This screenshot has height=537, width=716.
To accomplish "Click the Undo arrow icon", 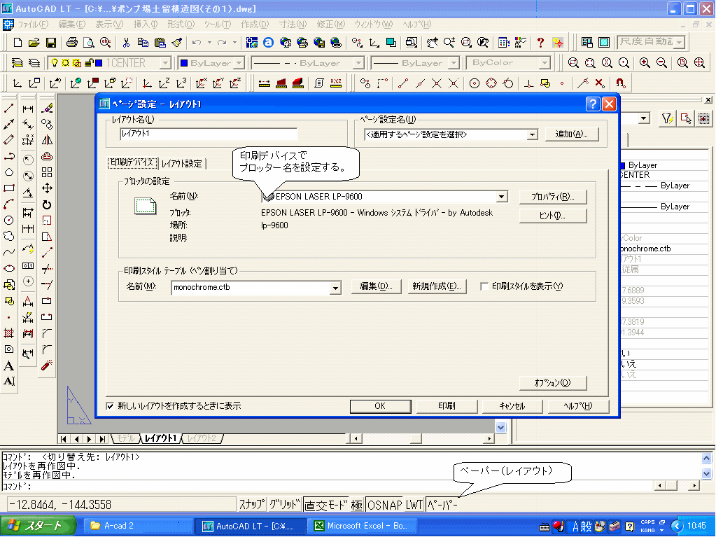I will point(197,43).
